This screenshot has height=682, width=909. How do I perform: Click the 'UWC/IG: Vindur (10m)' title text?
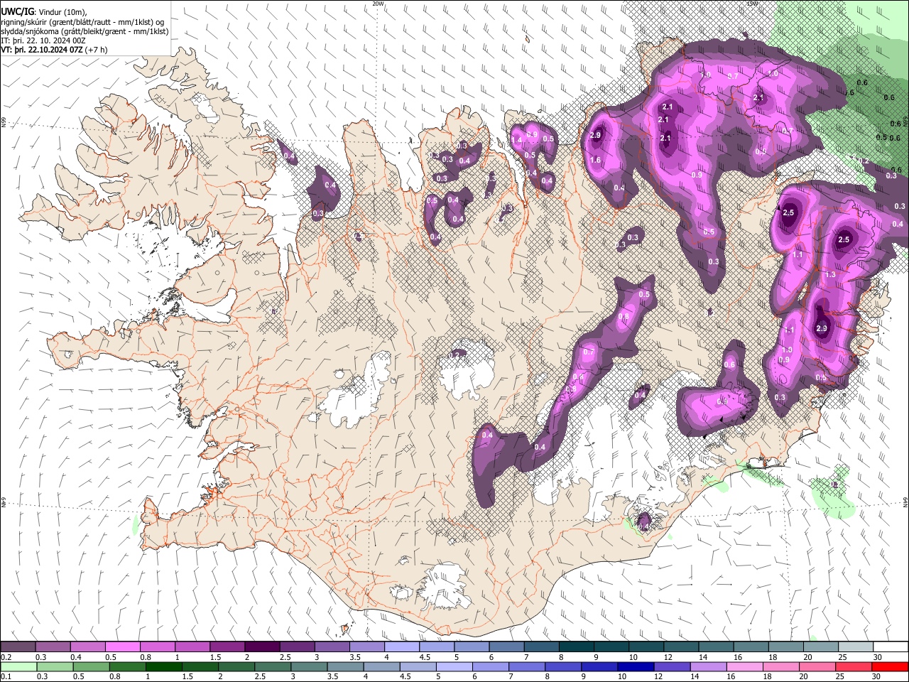[x=44, y=11]
